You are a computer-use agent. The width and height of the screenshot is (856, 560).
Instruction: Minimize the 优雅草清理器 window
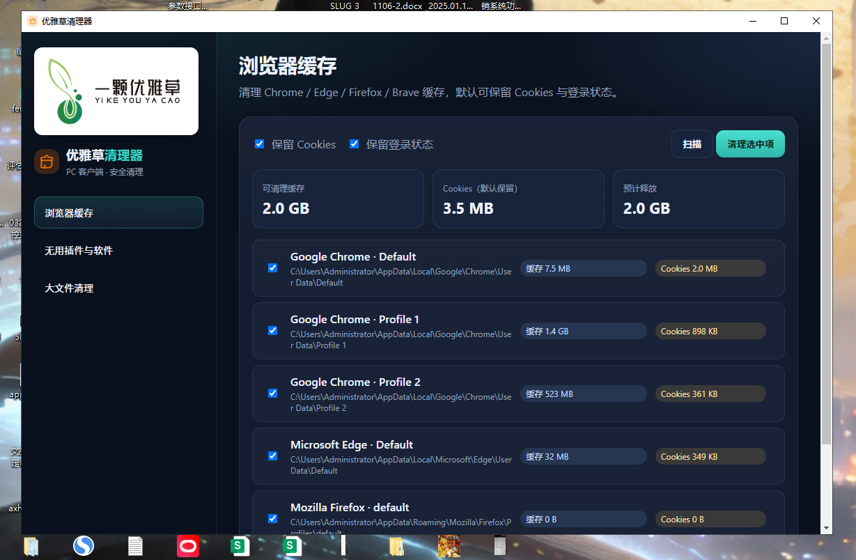click(752, 21)
